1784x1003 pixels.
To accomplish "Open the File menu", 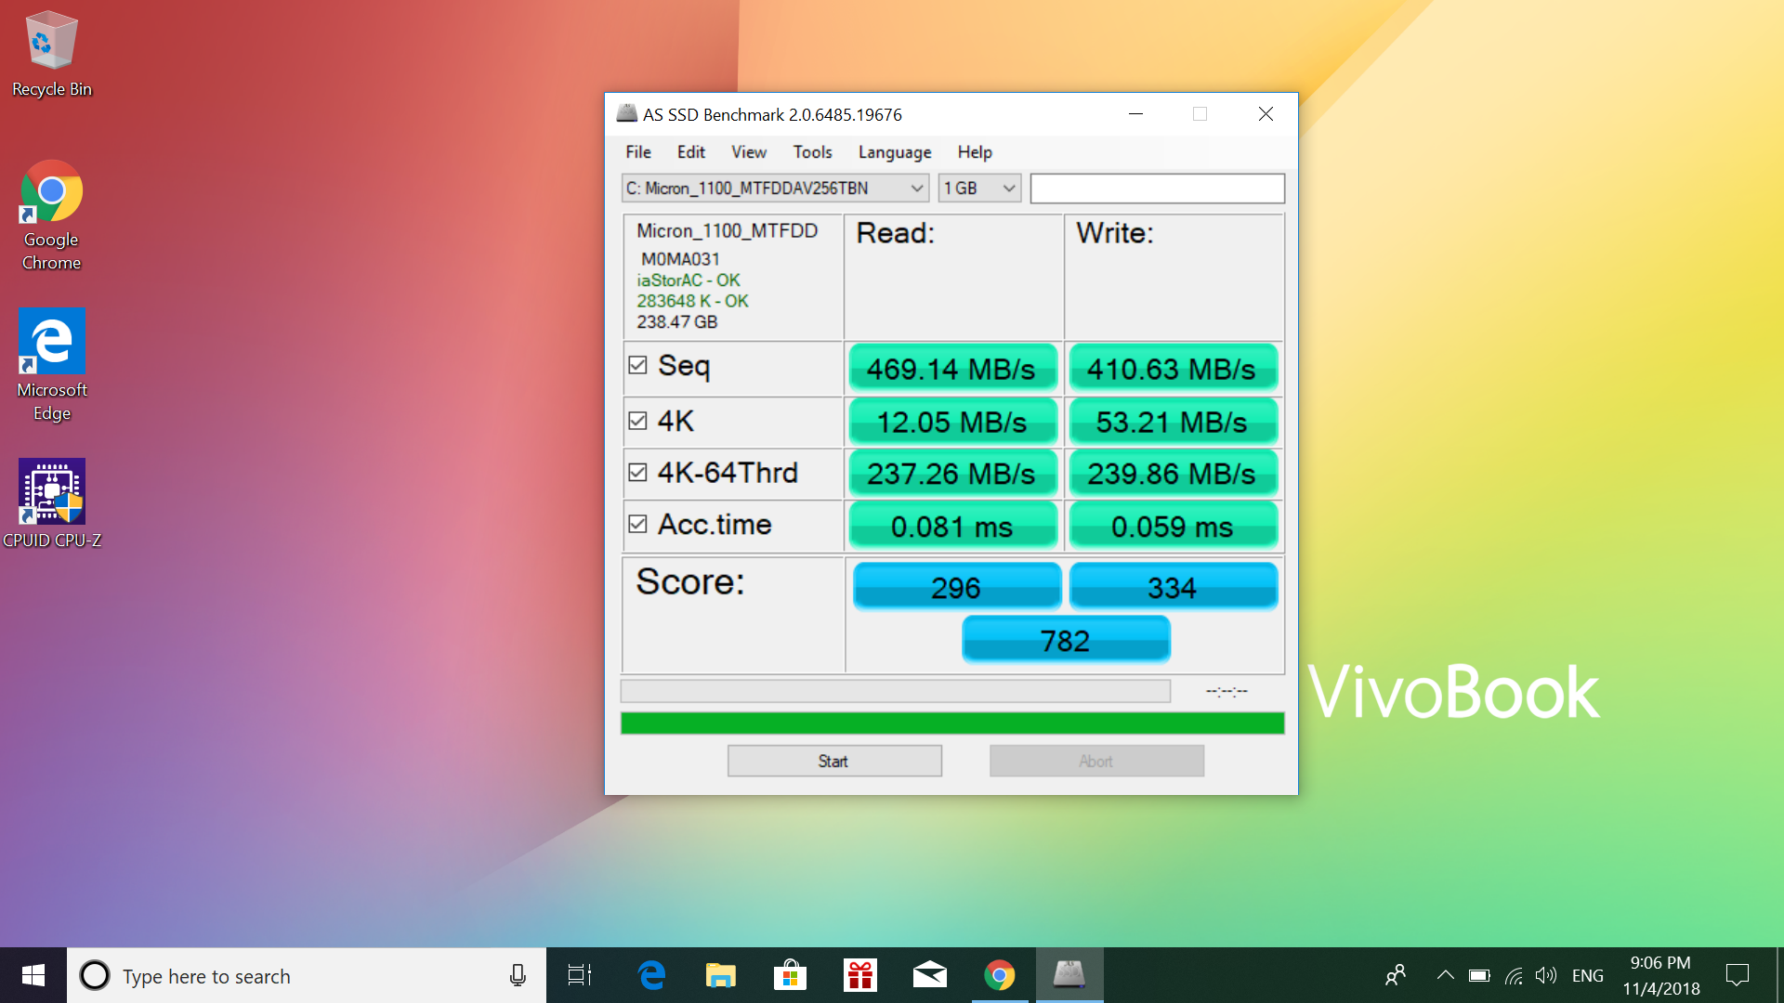I will pos(638,152).
